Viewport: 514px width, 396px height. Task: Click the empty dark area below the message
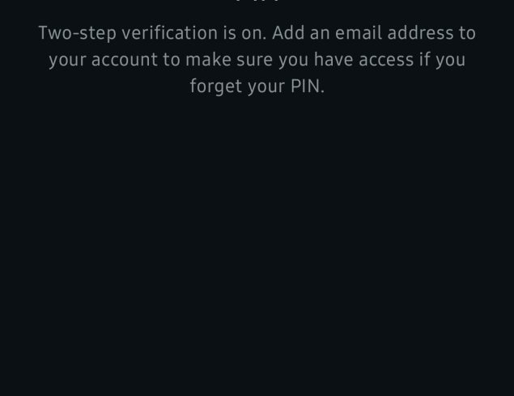click(257, 246)
